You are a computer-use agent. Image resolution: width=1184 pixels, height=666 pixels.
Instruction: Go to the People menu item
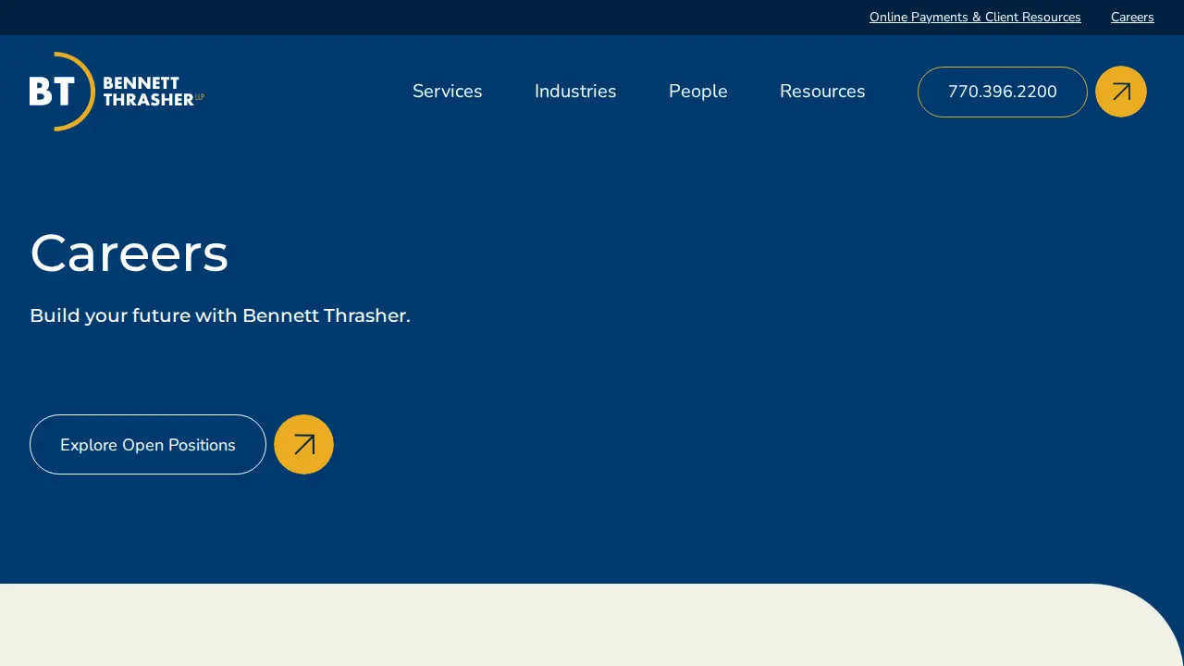click(x=698, y=92)
